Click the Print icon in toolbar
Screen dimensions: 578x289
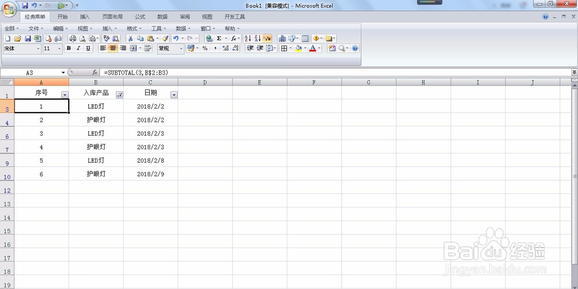tap(73, 38)
